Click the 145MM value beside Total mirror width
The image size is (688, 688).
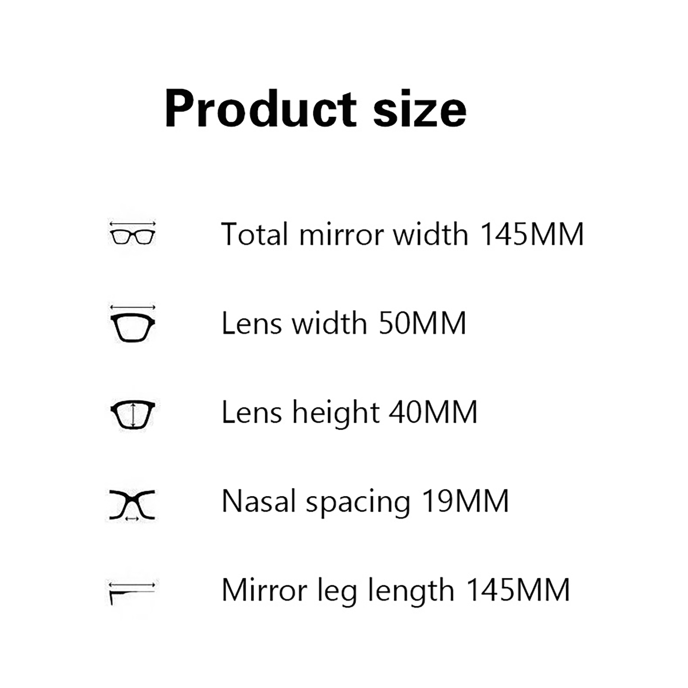coord(531,234)
